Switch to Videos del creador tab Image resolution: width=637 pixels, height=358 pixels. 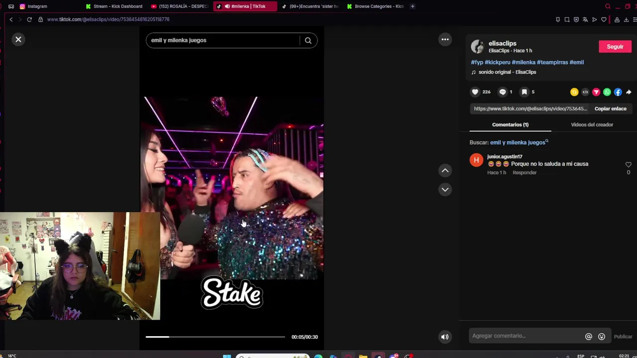(592, 125)
